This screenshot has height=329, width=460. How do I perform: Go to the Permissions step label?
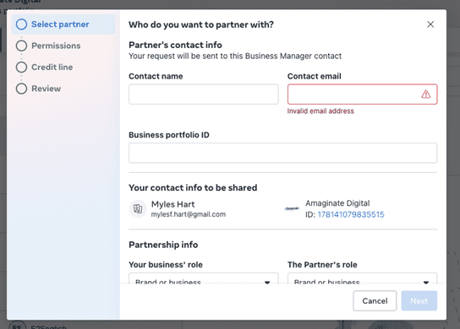[56, 46]
